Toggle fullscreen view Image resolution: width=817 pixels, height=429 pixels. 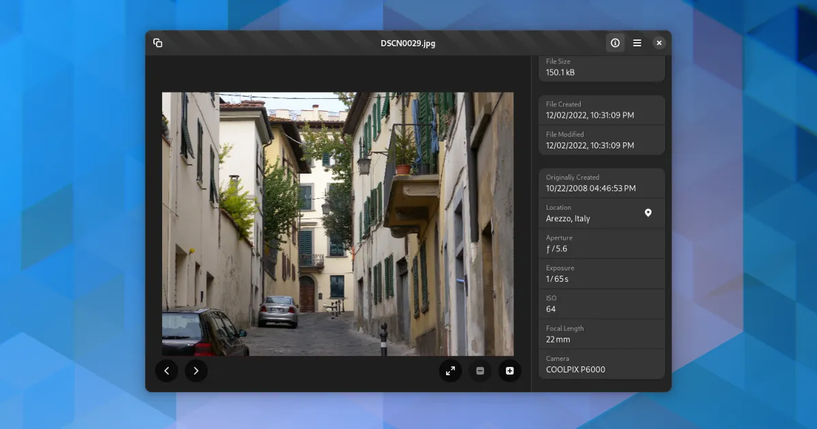pos(450,370)
